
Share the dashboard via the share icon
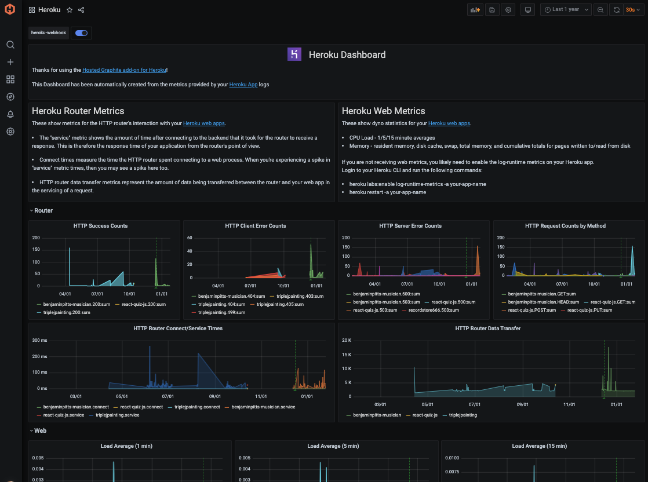[x=81, y=10]
